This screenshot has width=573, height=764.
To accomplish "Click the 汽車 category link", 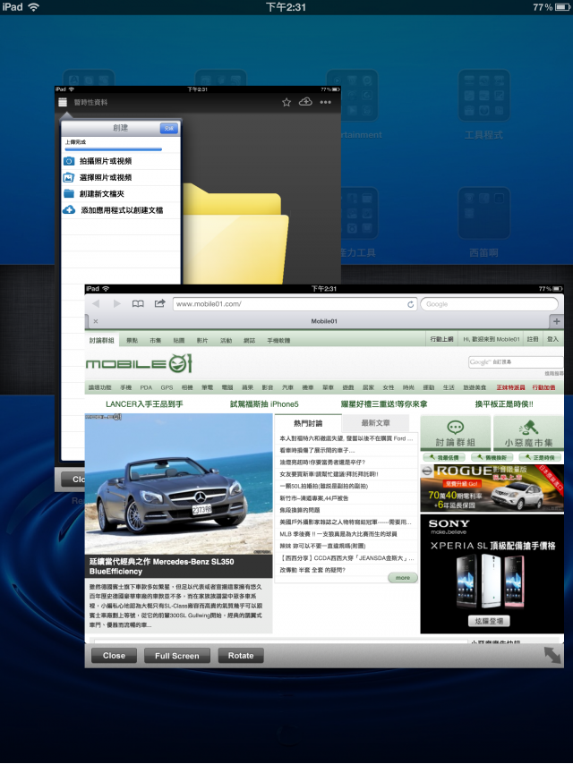I will click(x=287, y=387).
